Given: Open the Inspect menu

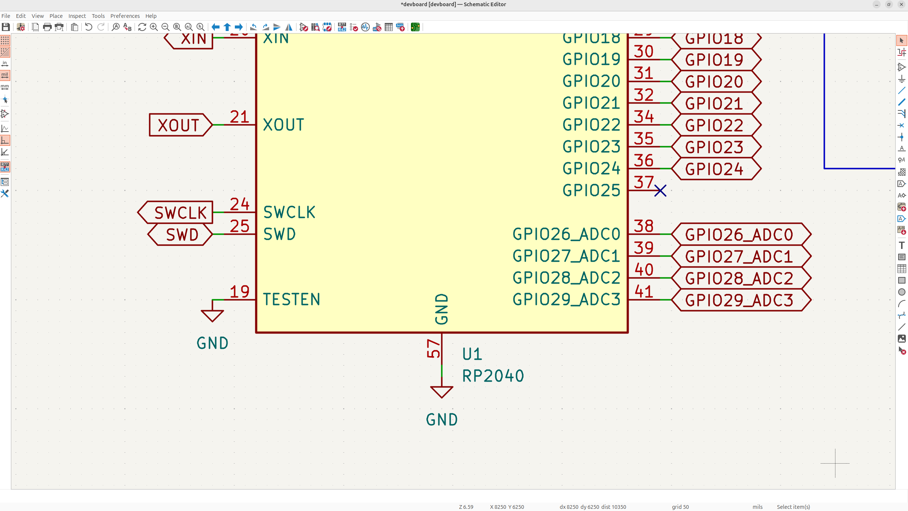Looking at the screenshot, I should pos(77,16).
